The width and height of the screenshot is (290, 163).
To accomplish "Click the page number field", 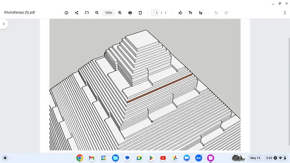I will click(155, 13).
